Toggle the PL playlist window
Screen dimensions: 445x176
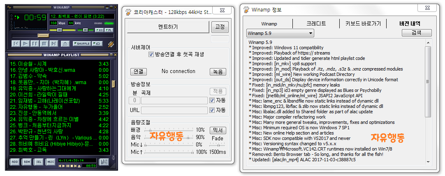click(109, 30)
